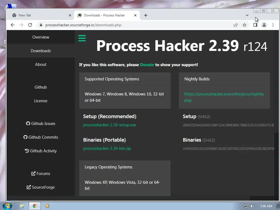Open Windows Explorer from the taskbar

(x=22, y=206)
